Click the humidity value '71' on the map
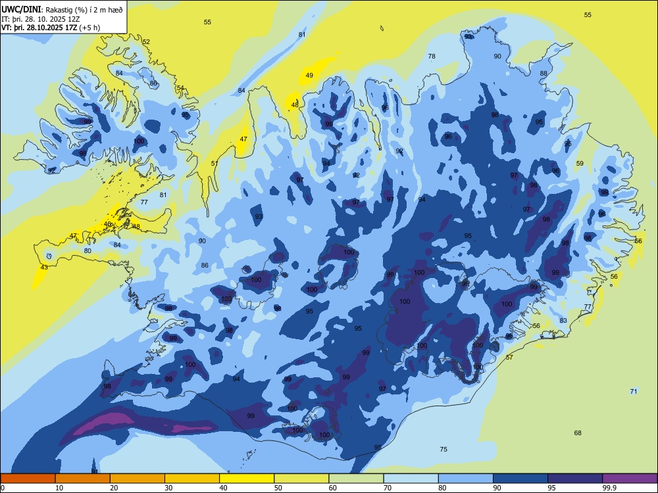The image size is (658, 493). (x=634, y=391)
